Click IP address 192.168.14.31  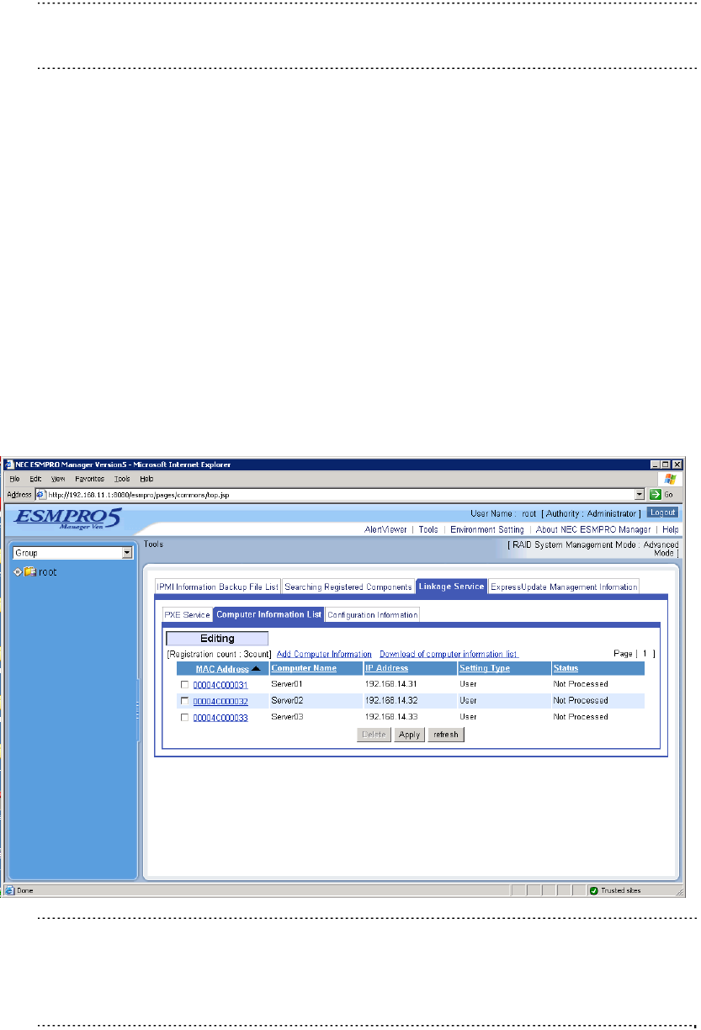390,683
